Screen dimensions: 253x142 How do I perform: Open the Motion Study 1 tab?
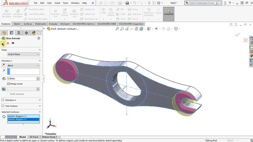49,137
